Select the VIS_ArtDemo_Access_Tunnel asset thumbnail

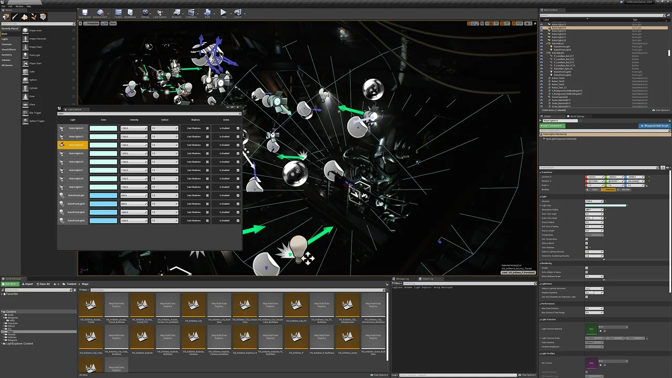[x=91, y=304]
